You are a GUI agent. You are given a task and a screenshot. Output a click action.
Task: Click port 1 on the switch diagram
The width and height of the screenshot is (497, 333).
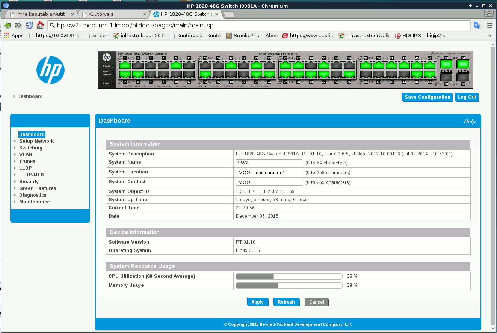[125, 65]
